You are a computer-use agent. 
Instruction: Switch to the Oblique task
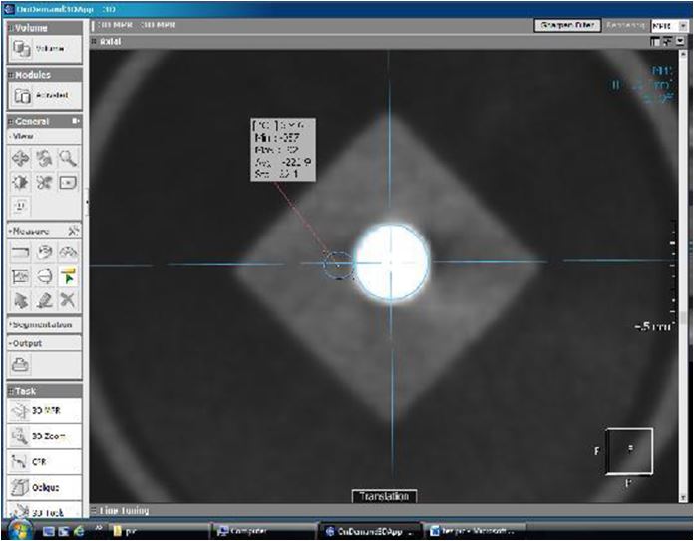tap(44, 487)
